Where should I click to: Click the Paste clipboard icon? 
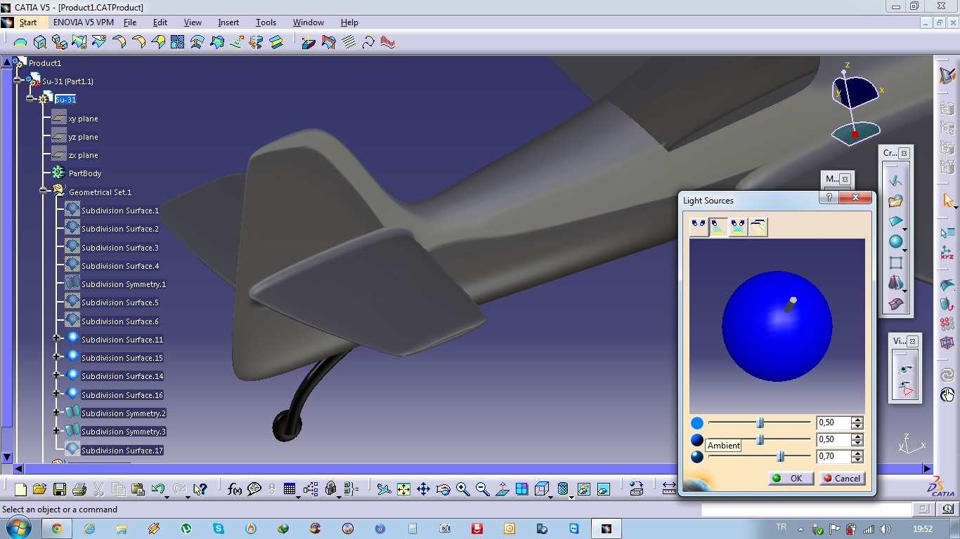click(138, 489)
